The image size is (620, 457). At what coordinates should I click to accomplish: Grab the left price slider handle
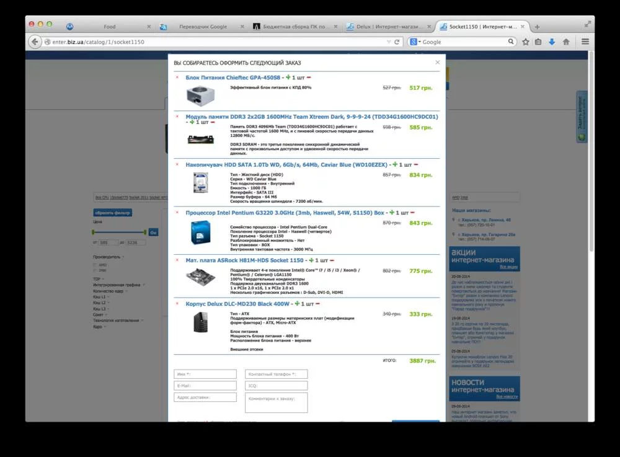(x=94, y=232)
